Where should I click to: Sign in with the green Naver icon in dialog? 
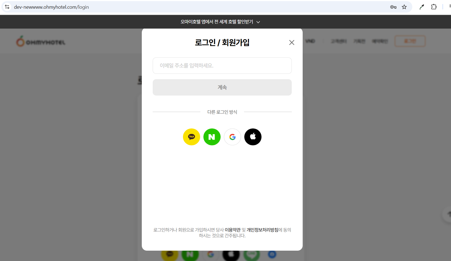tap(212, 137)
